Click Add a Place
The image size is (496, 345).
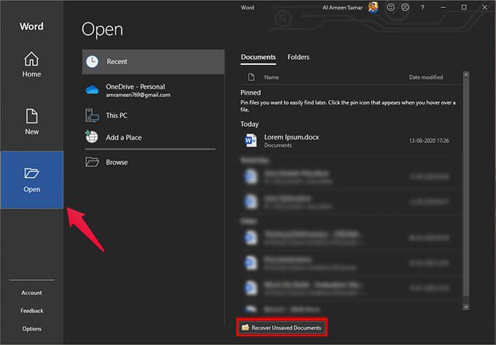click(x=153, y=138)
